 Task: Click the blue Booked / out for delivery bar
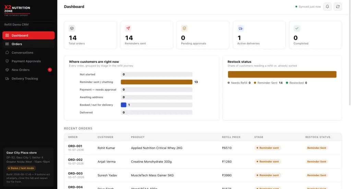coord(123,105)
